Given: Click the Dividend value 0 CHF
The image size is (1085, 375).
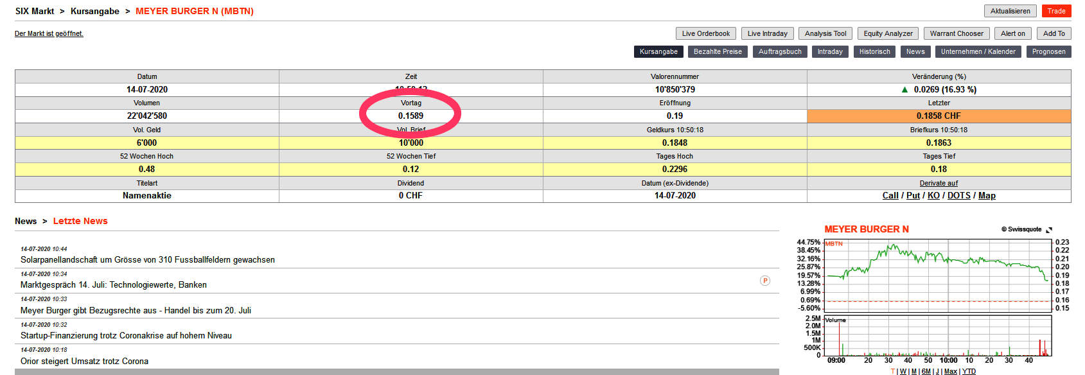Looking at the screenshot, I should click(411, 196).
